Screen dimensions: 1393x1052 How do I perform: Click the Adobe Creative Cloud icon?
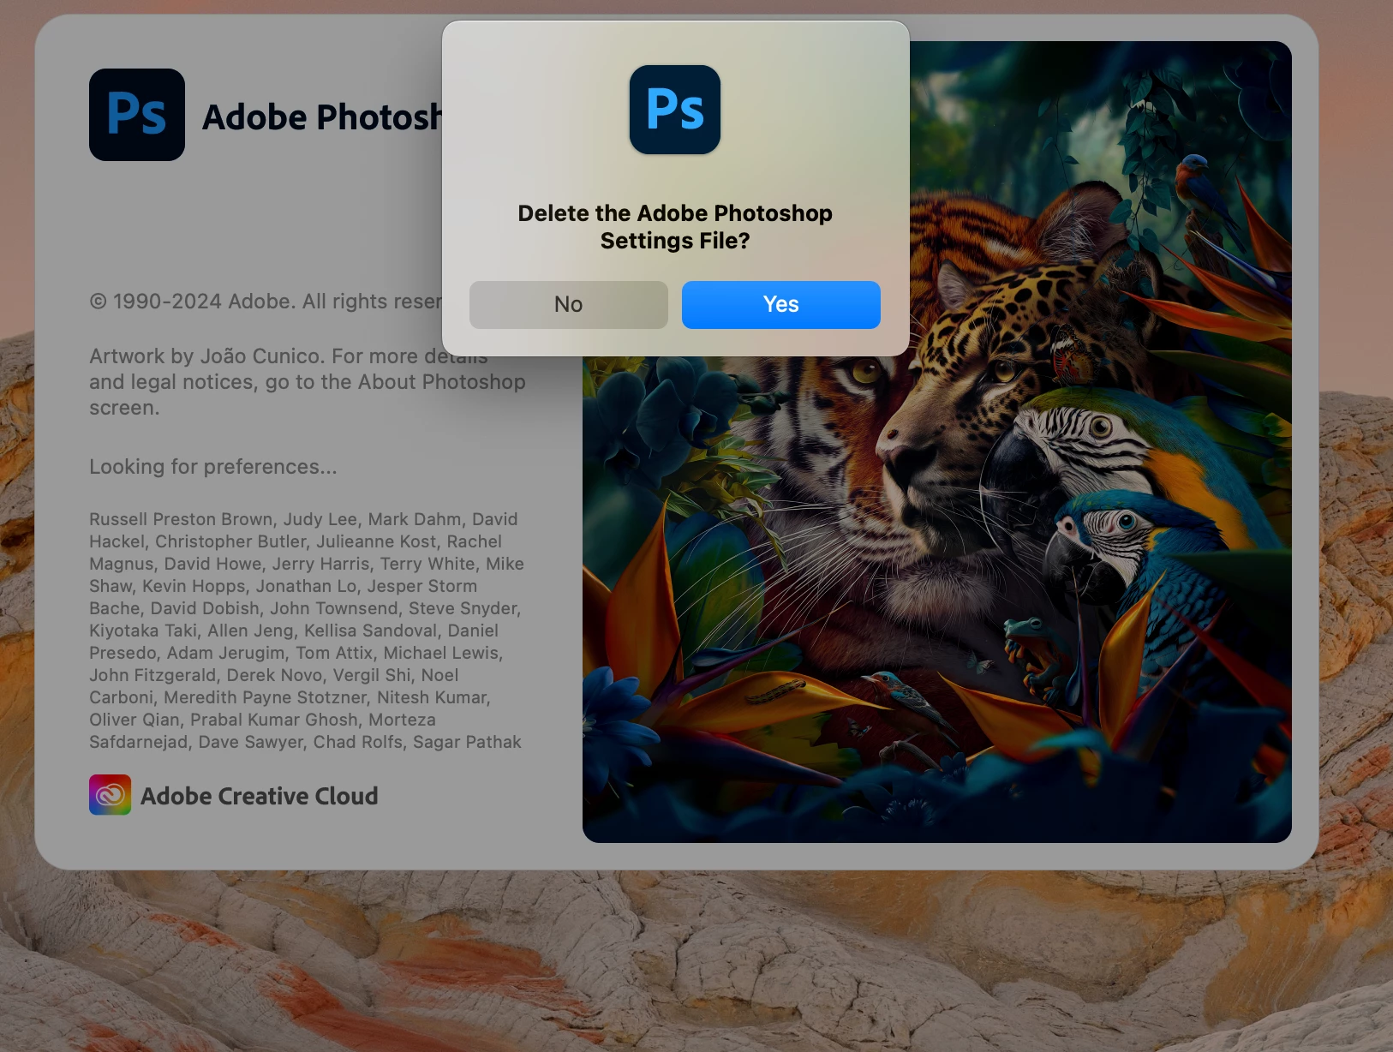click(x=110, y=795)
